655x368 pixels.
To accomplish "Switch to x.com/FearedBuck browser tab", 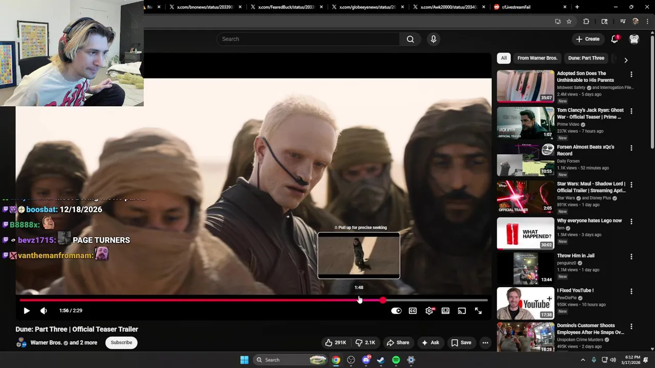I will [x=286, y=7].
